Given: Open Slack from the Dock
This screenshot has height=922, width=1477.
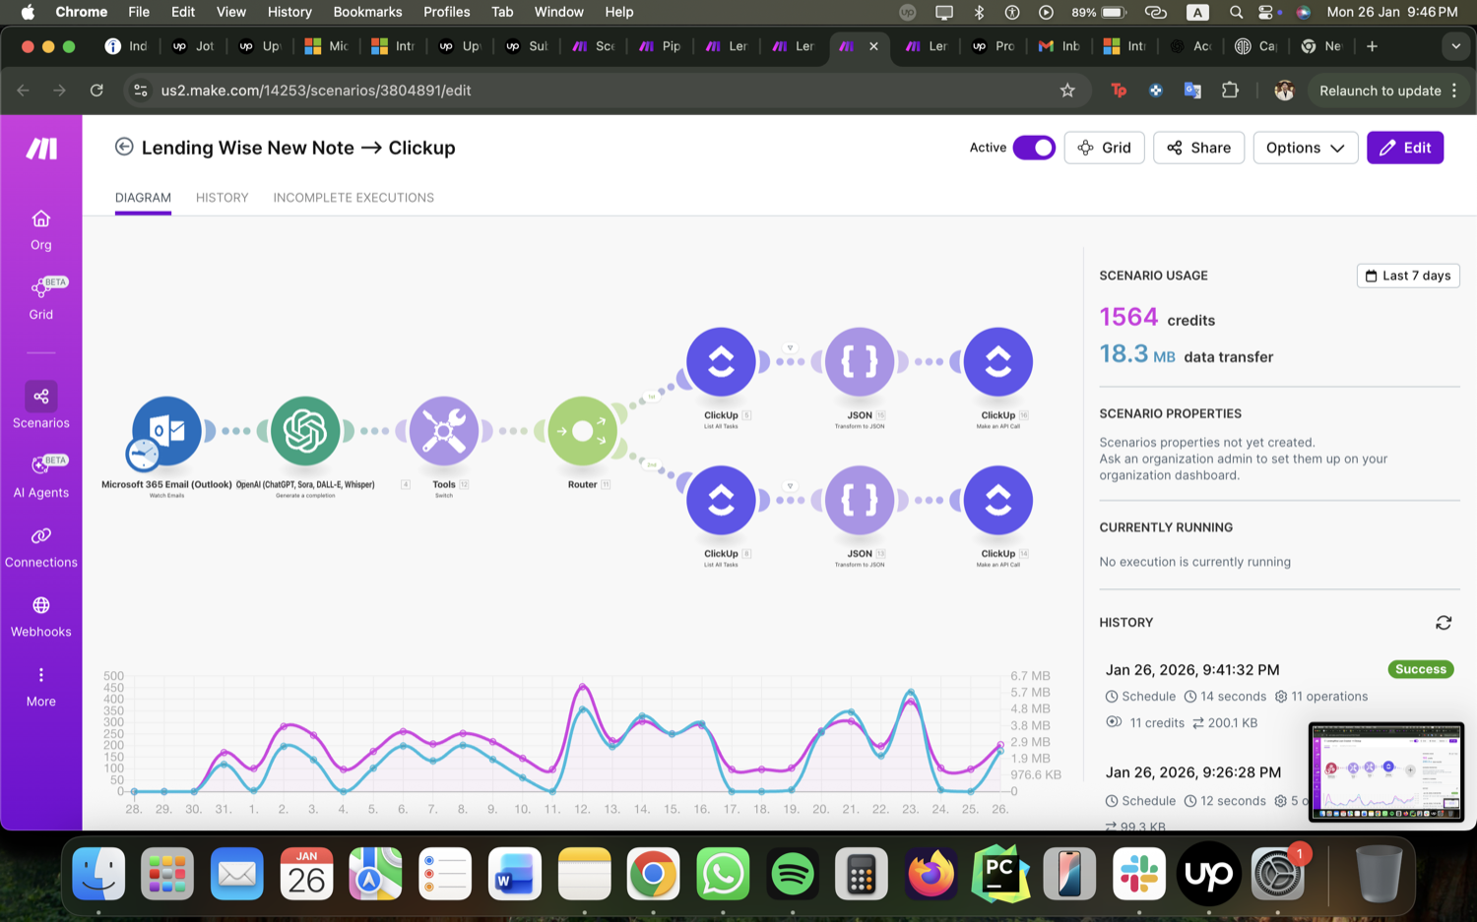Looking at the screenshot, I should pos(1139,874).
